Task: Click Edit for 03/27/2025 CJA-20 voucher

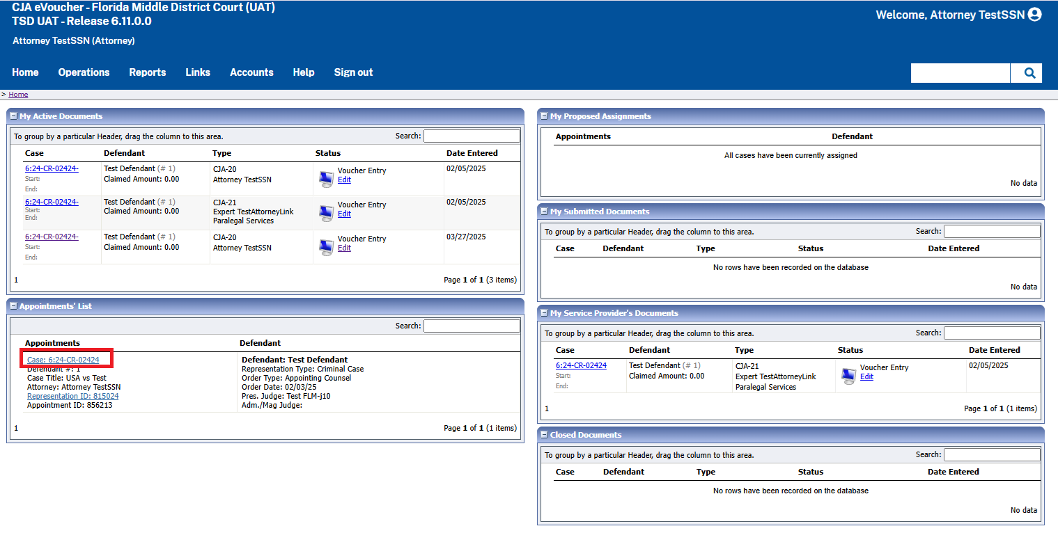Action: (x=344, y=248)
